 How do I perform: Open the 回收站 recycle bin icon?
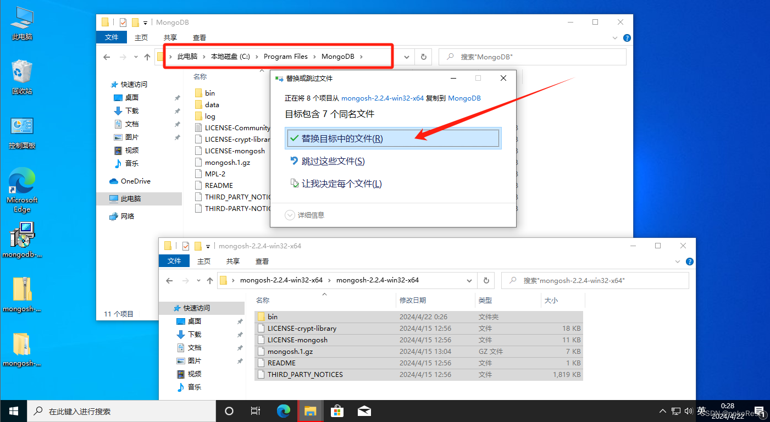22,77
